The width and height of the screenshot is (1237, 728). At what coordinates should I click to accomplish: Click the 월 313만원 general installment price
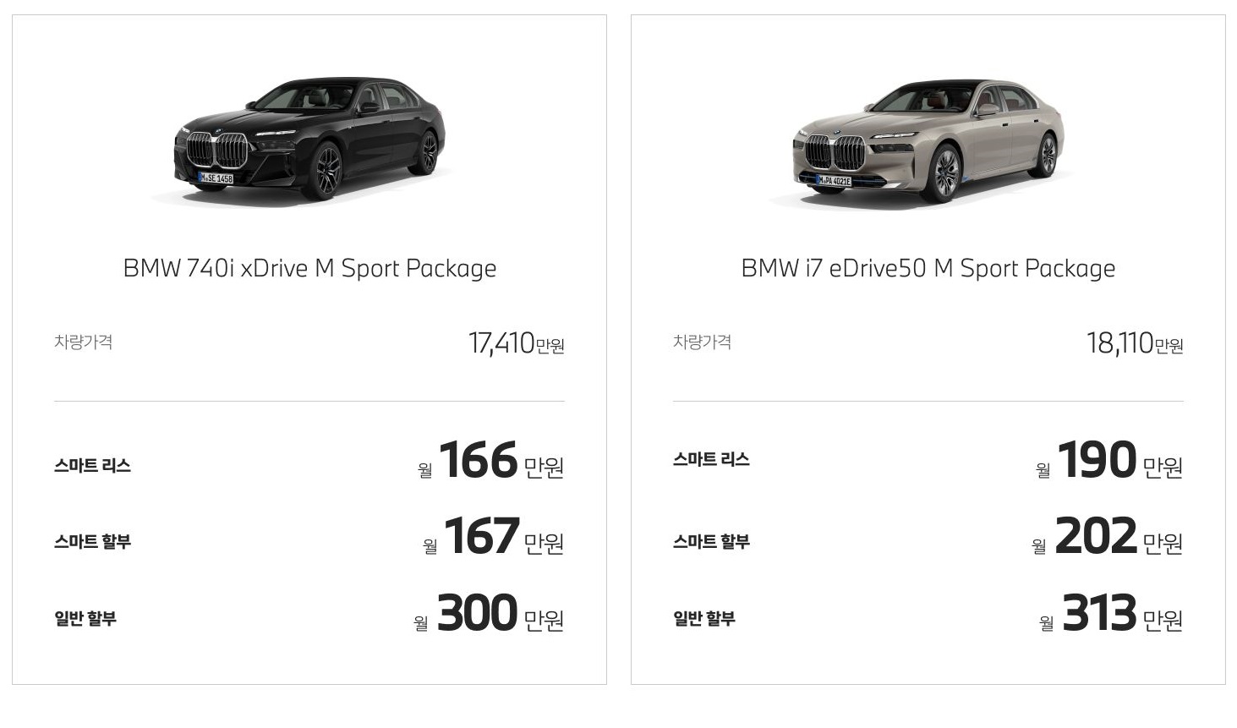point(1110,616)
